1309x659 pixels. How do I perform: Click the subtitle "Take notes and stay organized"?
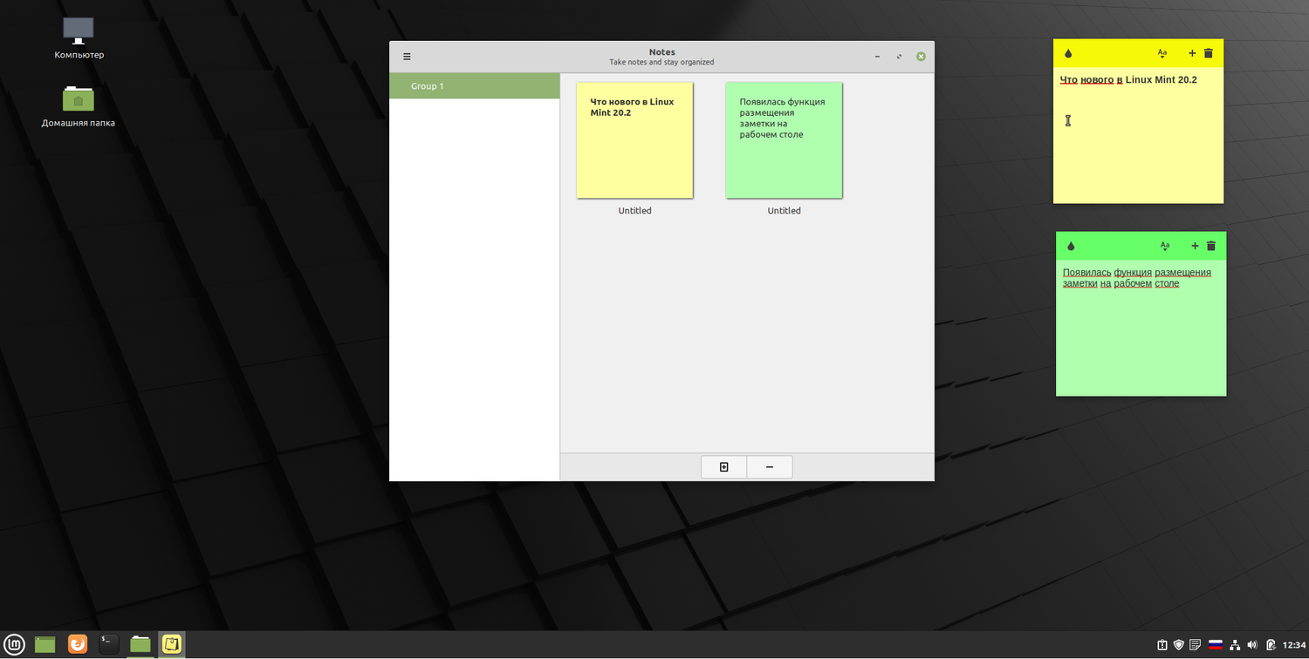point(661,63)
